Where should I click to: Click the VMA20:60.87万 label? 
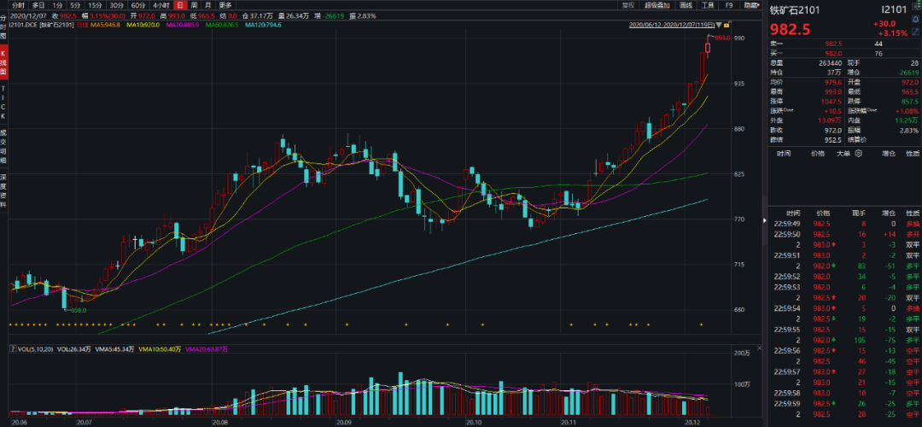(x=206, y=348)
